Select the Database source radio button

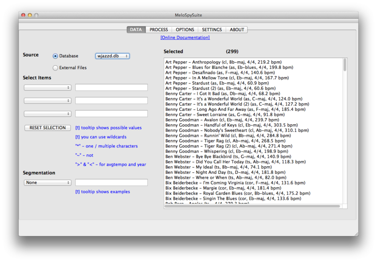click(56, 56)
